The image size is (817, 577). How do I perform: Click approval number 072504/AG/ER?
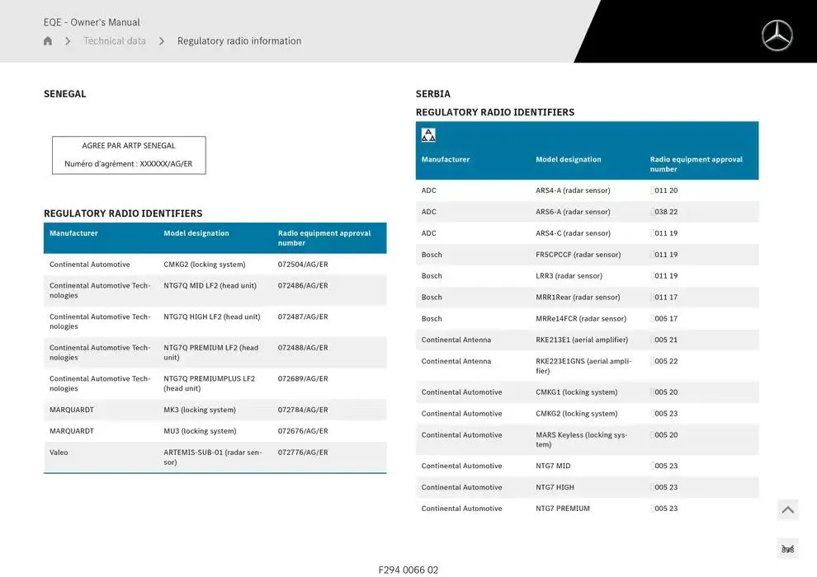[x=303, y=265]
